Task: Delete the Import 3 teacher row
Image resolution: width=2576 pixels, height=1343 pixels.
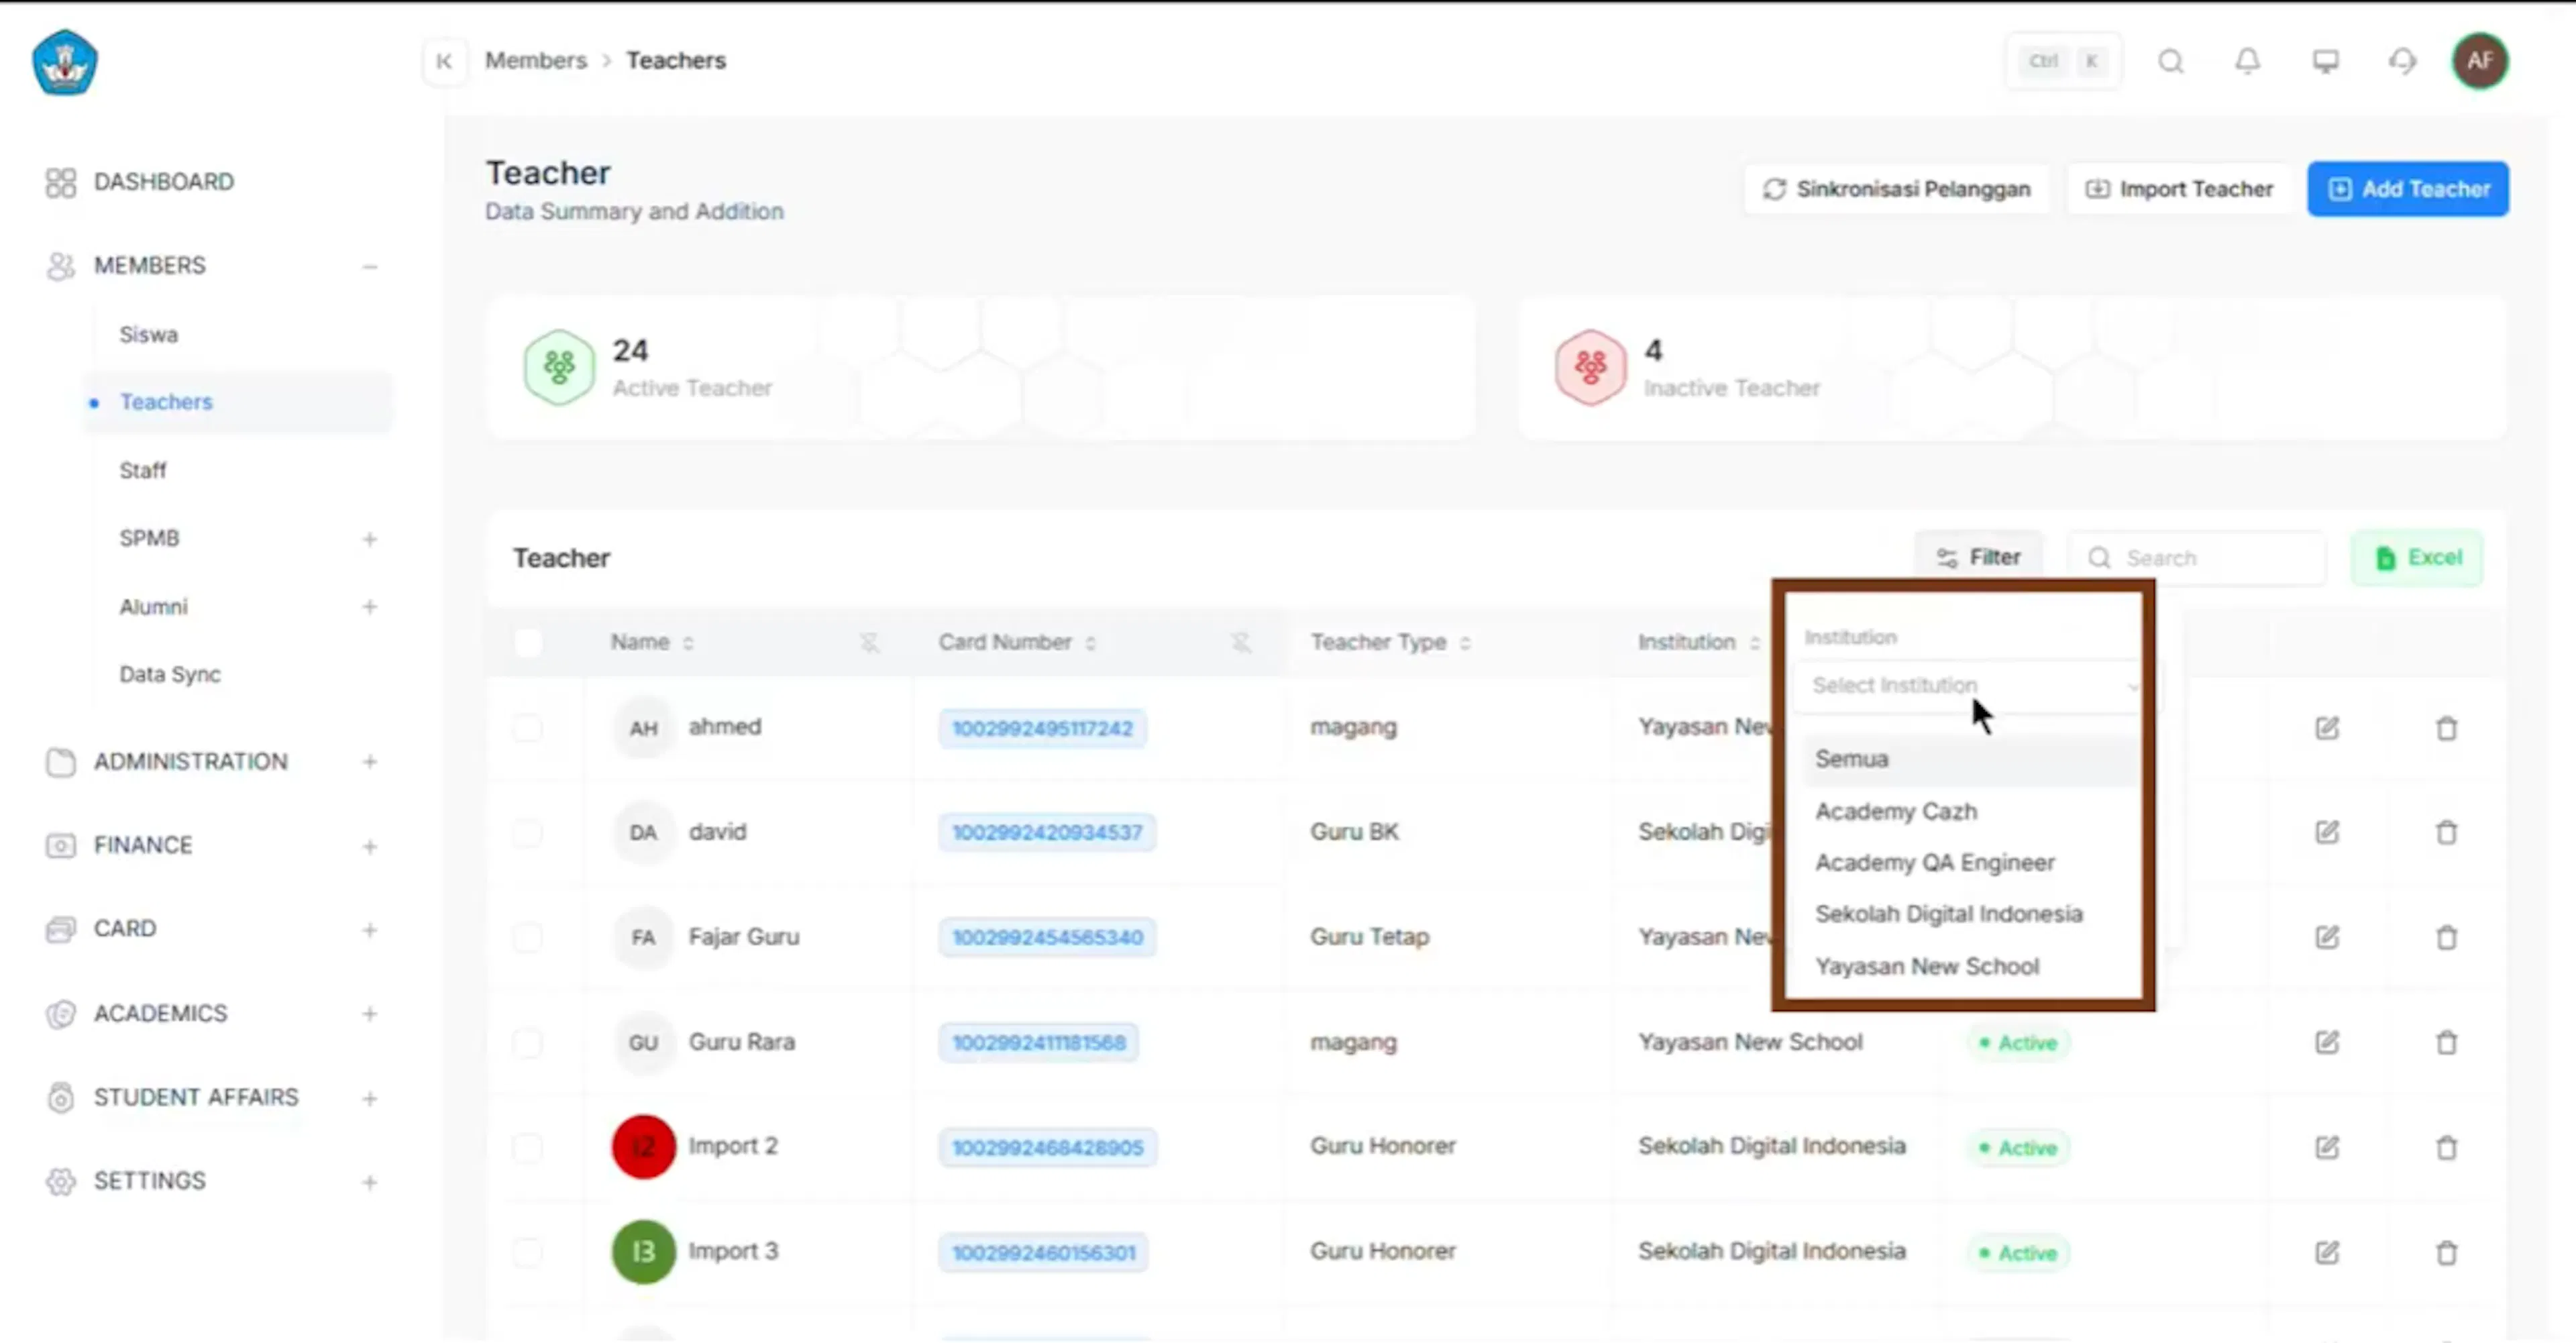Action: point(2446,1252)
